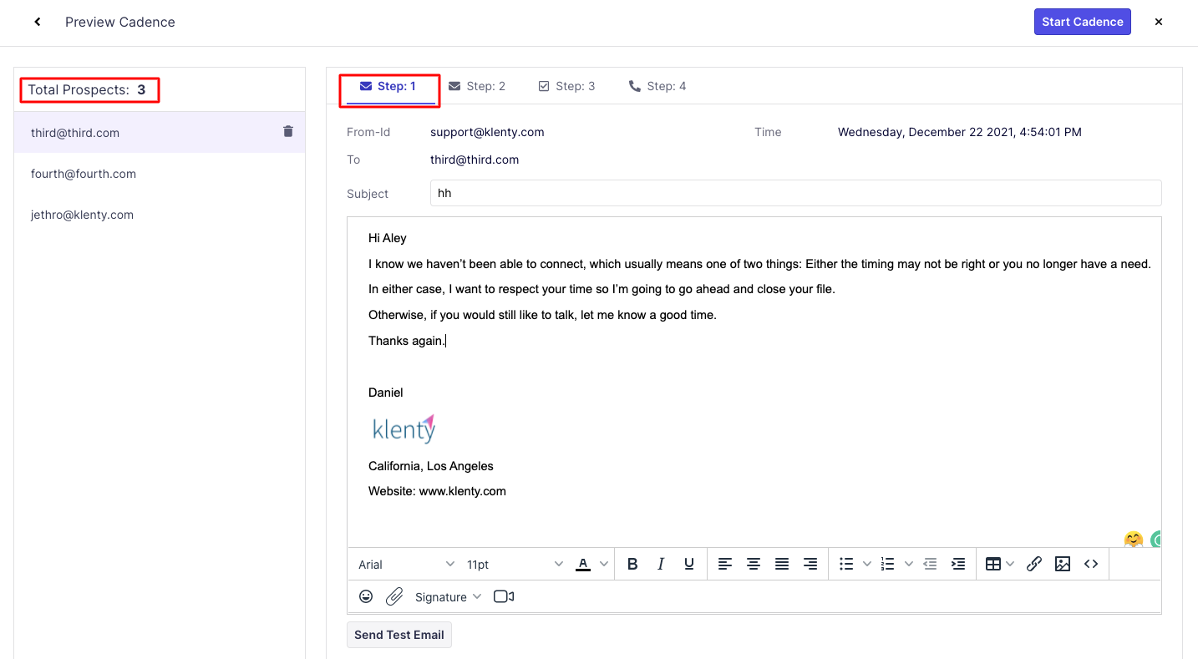This screenshot has width=1198, height=659.
Task: Switch to the Step: 1 tab
Action: coord(388,86)
